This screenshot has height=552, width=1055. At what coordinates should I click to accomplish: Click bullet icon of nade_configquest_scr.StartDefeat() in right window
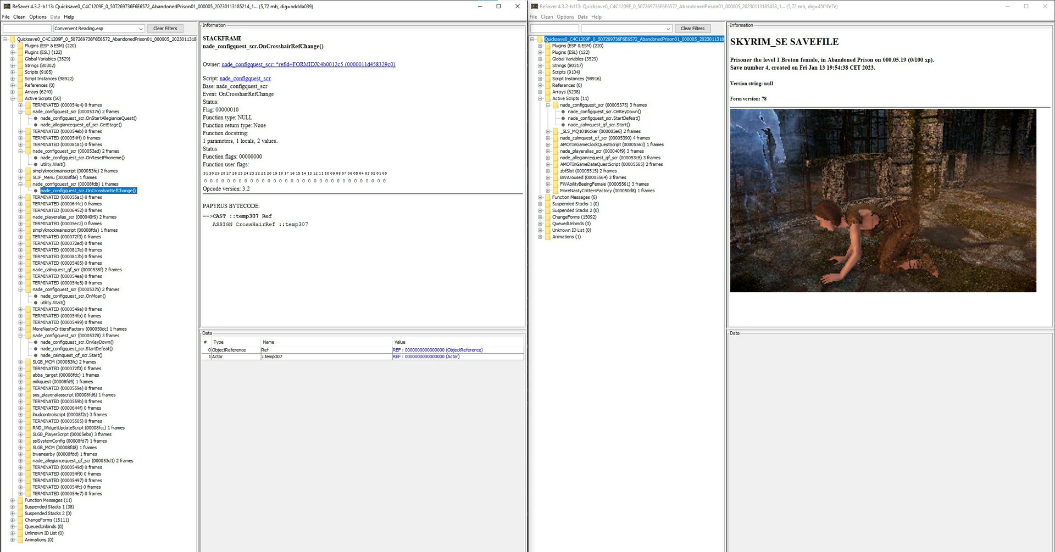[x=563, y=118]
